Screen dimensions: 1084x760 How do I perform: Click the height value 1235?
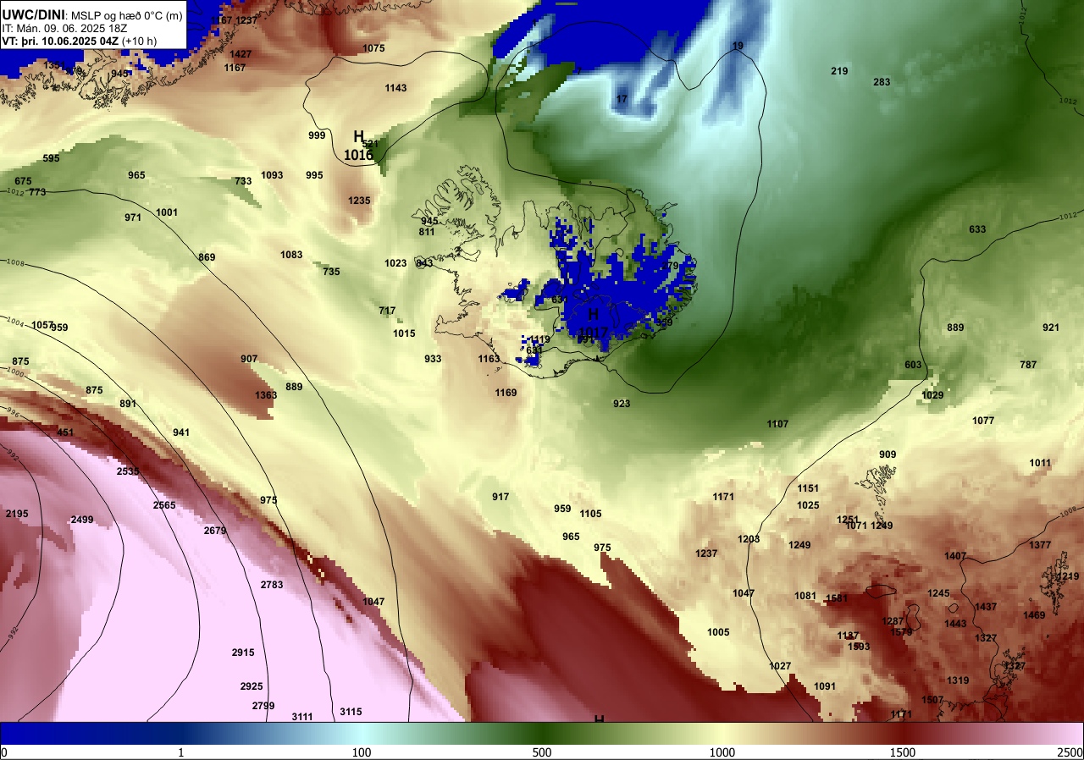click(359, 201)
